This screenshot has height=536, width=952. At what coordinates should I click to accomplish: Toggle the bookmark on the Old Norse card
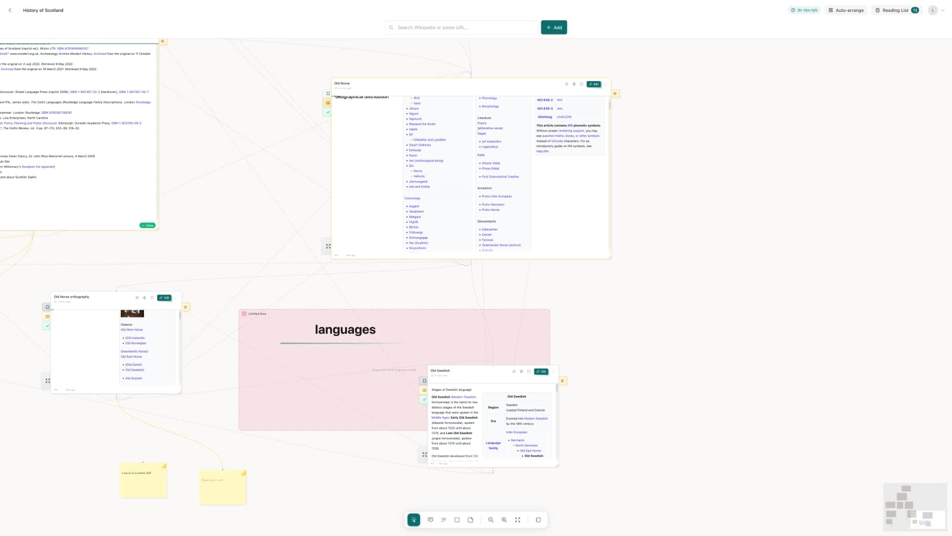click(328, 94)
